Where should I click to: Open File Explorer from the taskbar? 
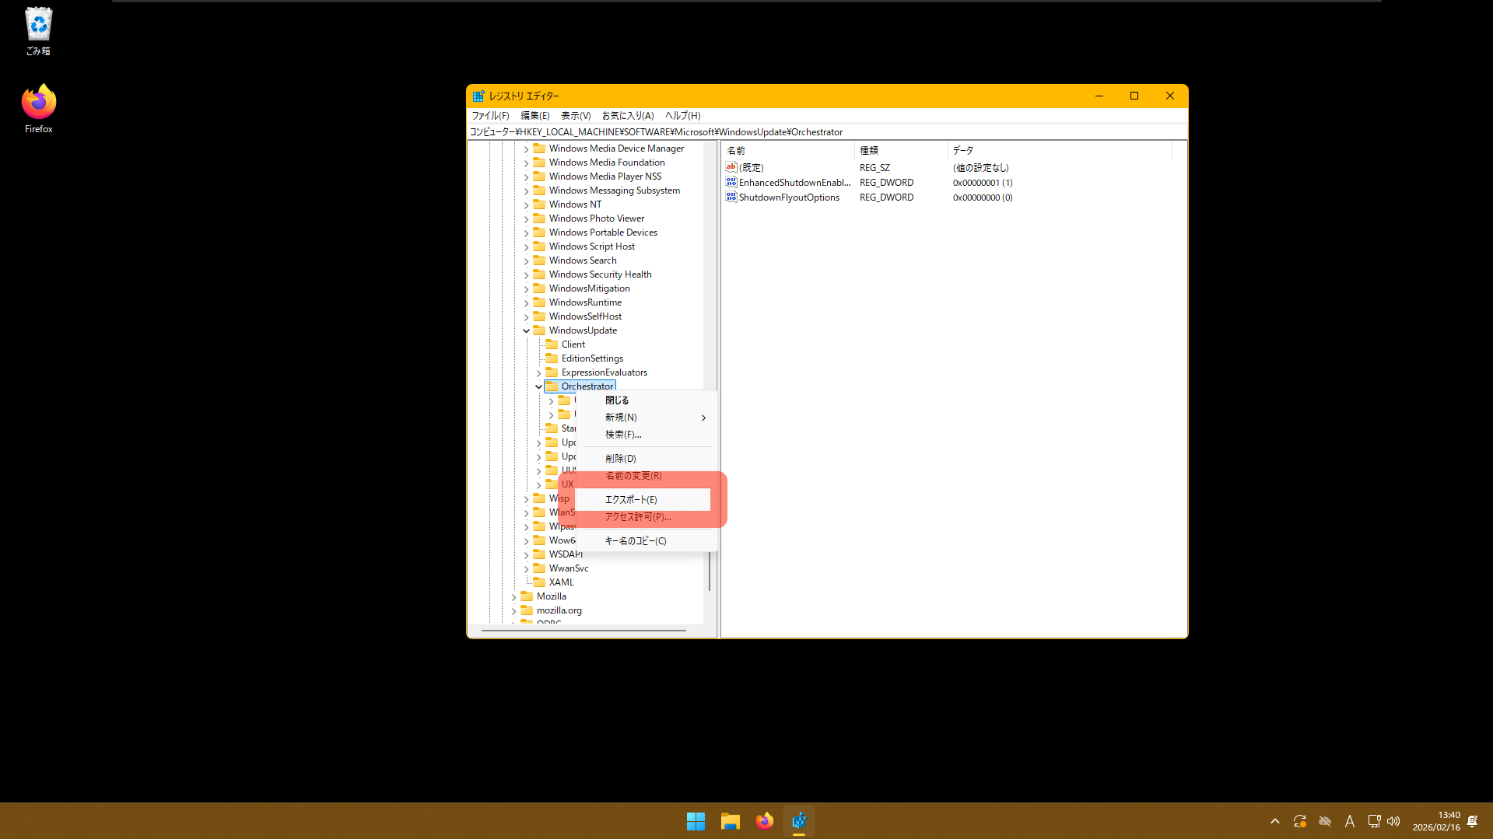tap(730, 821)
